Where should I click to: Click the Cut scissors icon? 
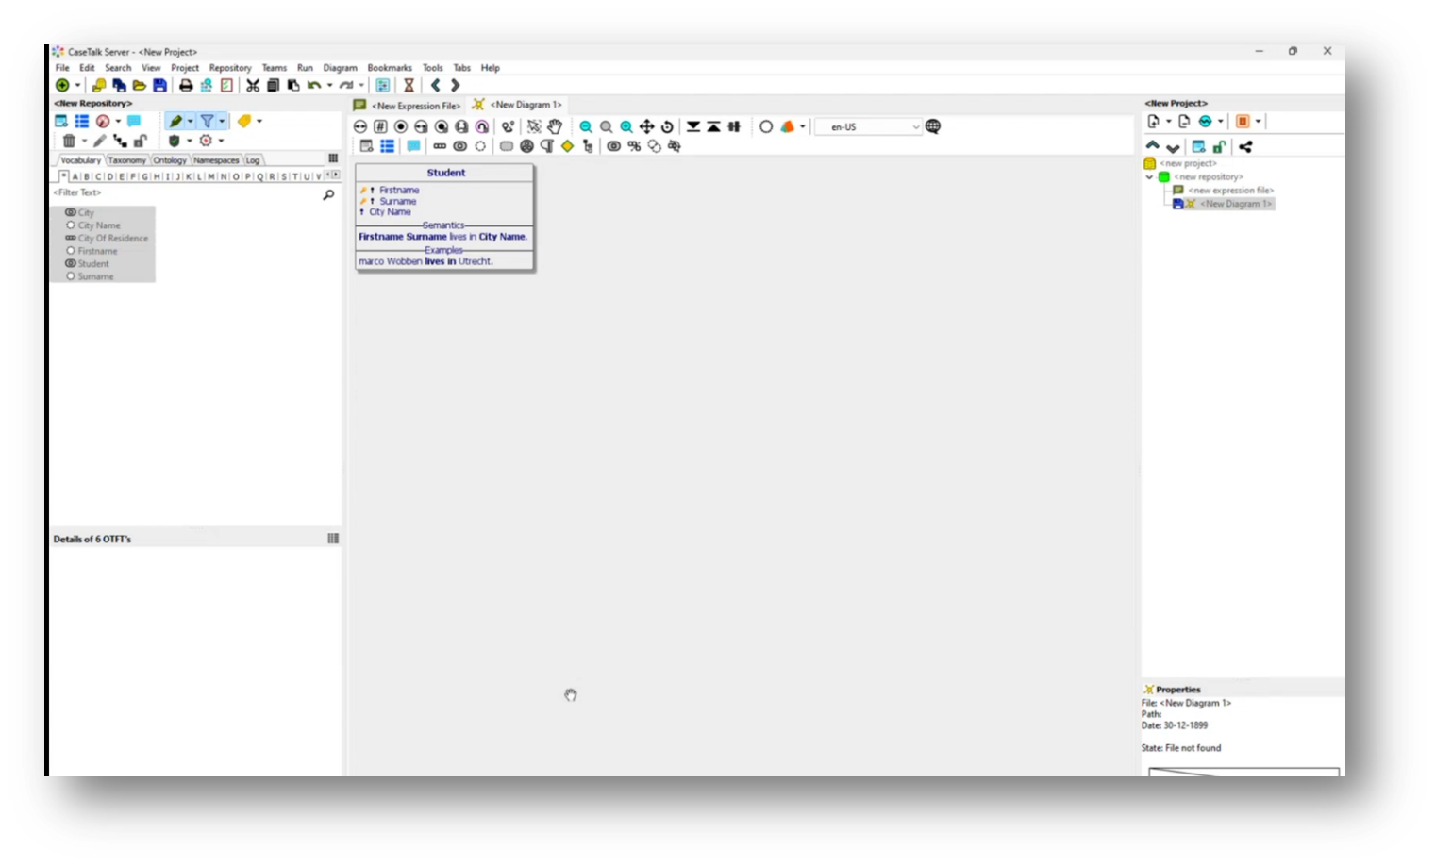click(253, 85)
